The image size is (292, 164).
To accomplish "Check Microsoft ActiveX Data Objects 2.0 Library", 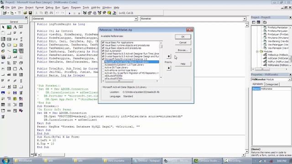I will [x=103, y=62].
